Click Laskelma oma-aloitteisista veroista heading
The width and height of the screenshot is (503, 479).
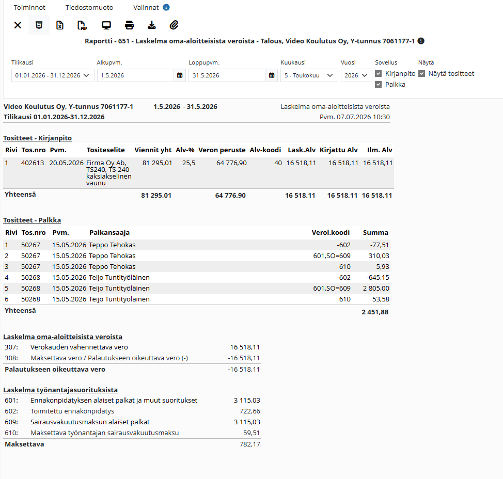coord(63,337)
